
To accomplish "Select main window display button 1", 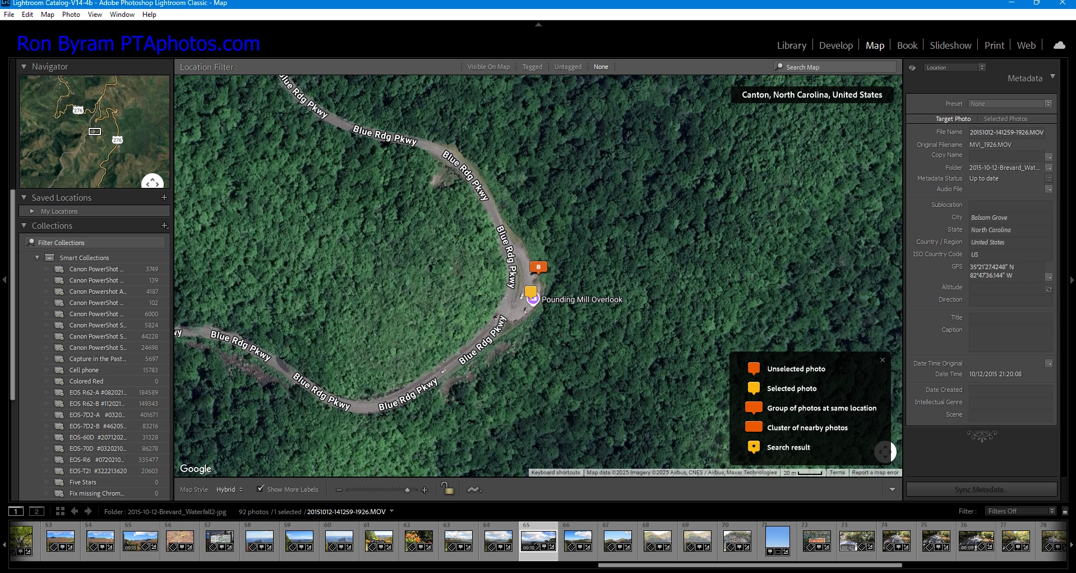I will click(16, 511).
